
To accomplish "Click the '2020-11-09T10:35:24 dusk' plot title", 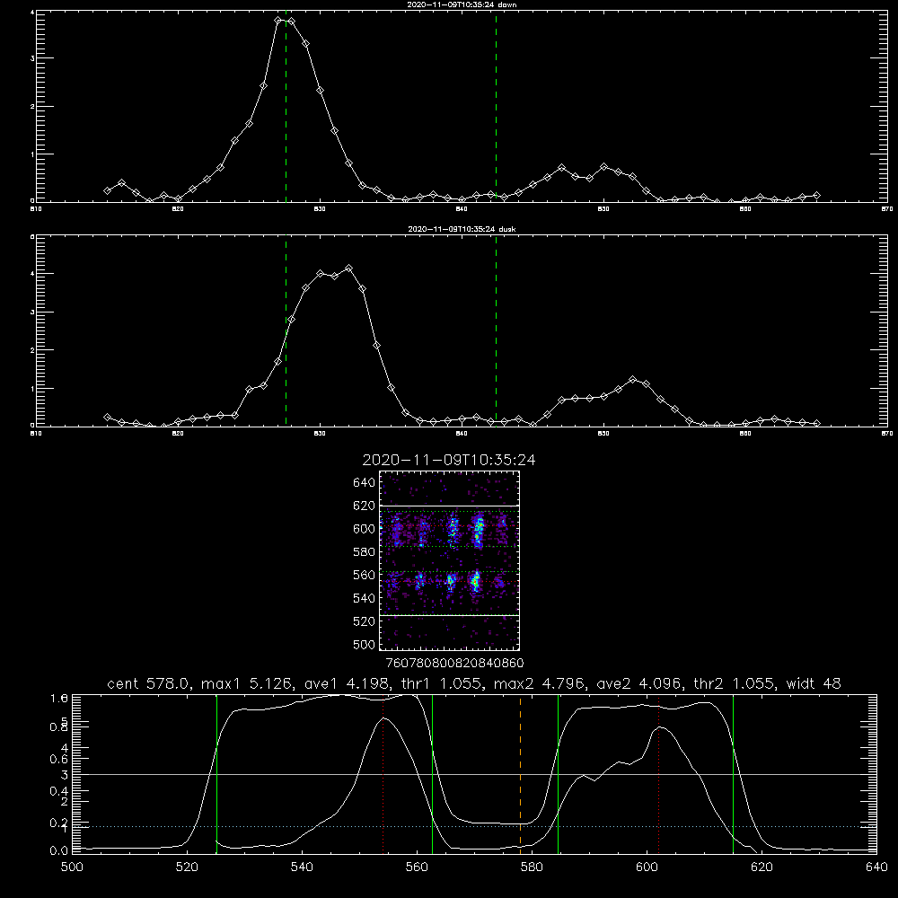I will [462, 229].
